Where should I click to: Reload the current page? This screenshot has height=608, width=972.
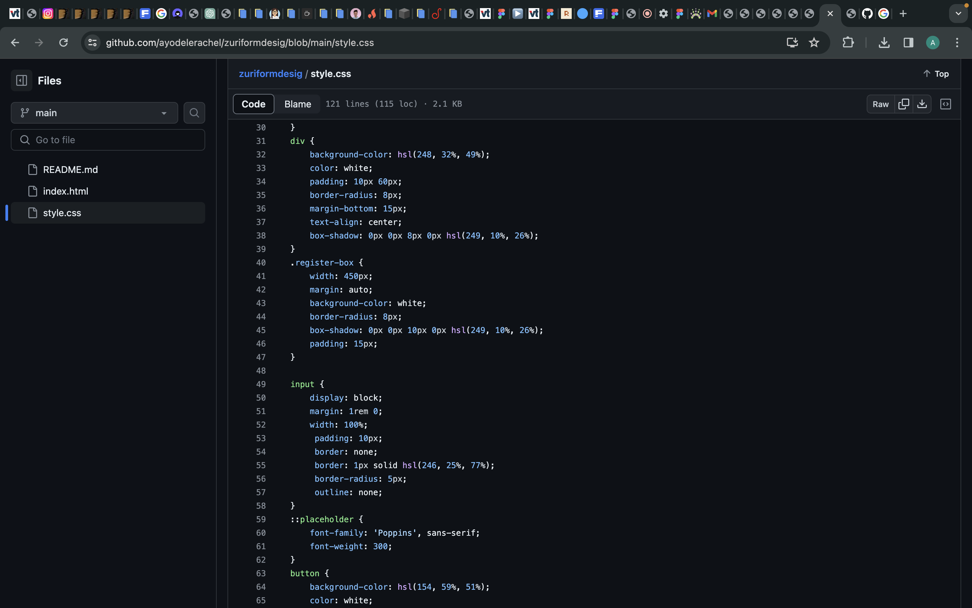(63, 43)
